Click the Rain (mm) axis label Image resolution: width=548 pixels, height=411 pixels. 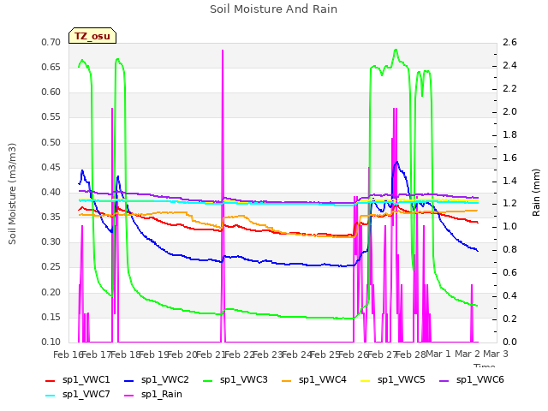tap(536, 193)
